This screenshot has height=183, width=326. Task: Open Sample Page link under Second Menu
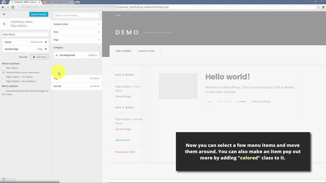tap(123, 129)
